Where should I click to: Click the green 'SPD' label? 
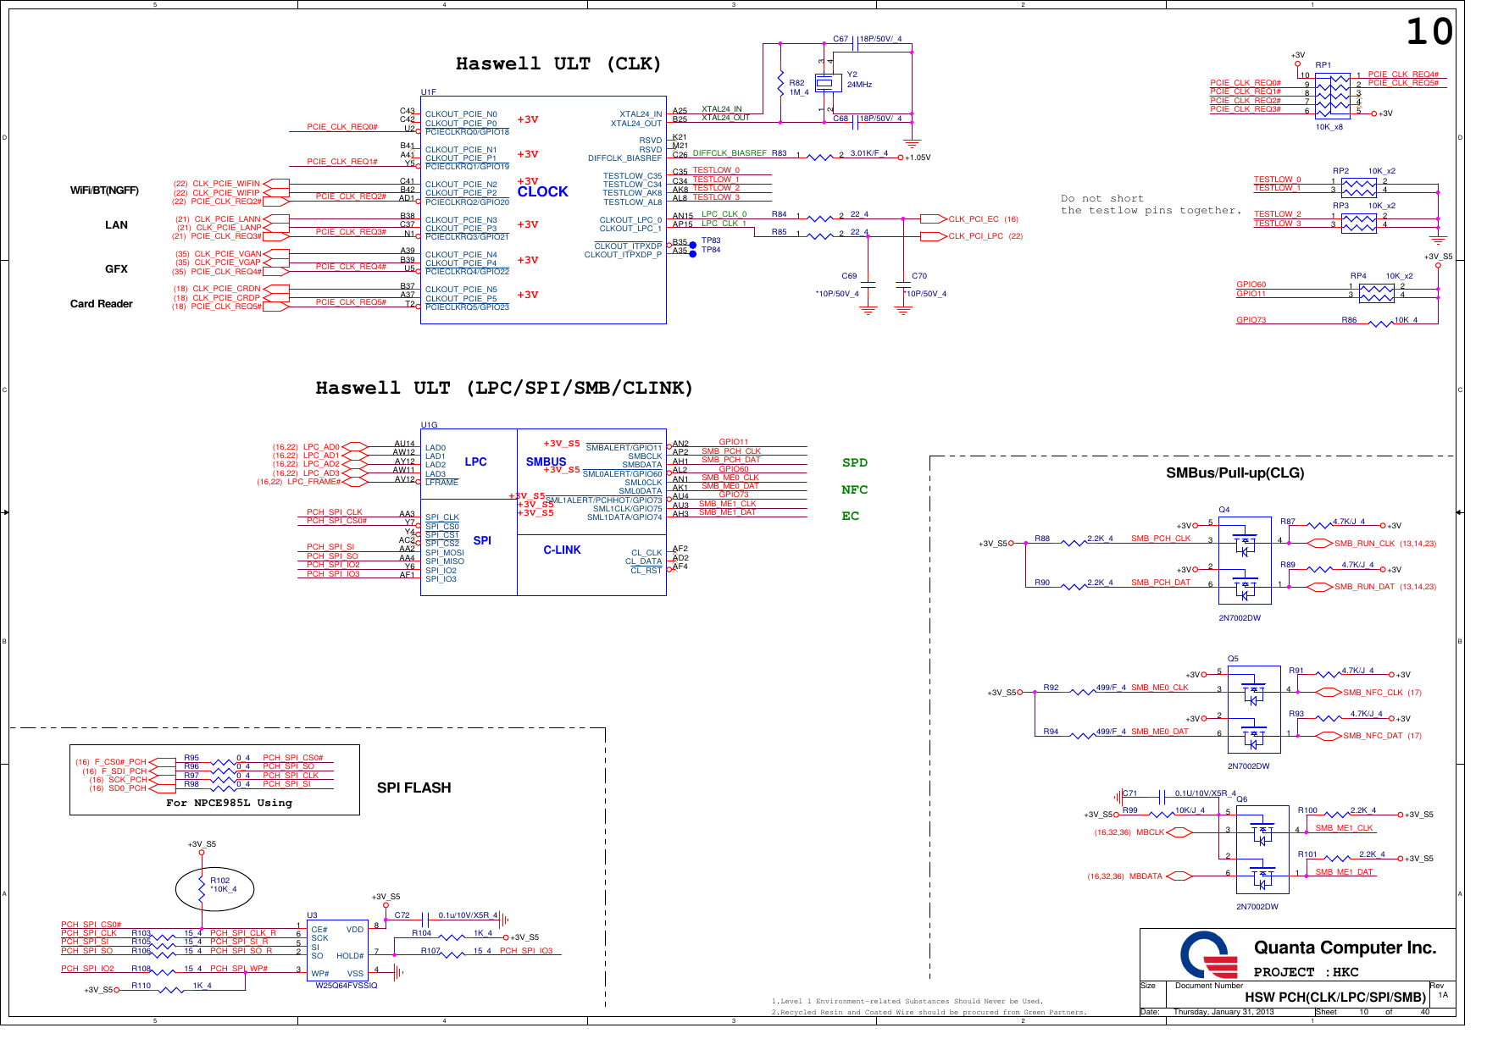click(854, 462)
